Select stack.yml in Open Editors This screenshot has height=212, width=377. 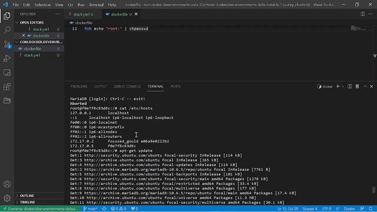coord(39,29)
